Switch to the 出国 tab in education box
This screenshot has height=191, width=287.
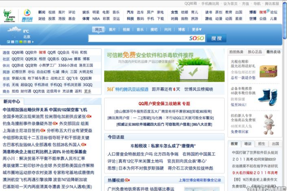pyautogui.click(x=276, y=144)
